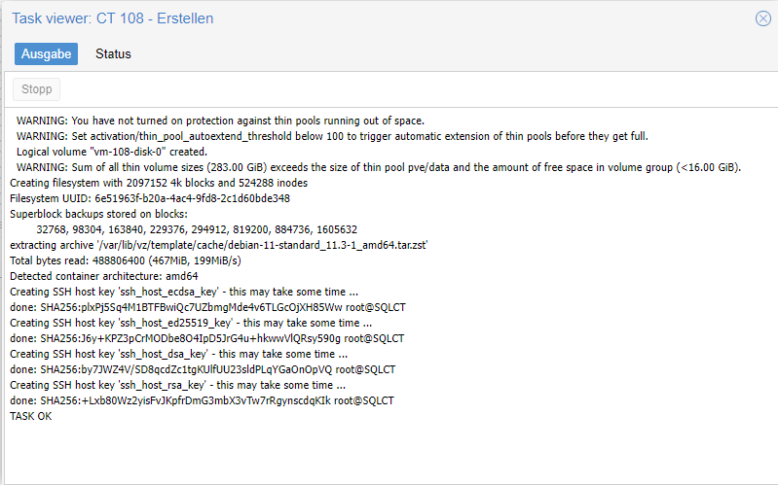This screenshot has height=485, width=778.
Task: Click the superblock block numbers list line
Action: click(197, 230)
